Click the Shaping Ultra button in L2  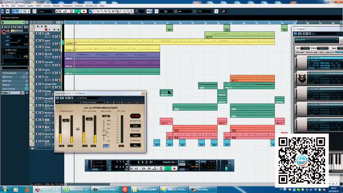tap(135, 145)
